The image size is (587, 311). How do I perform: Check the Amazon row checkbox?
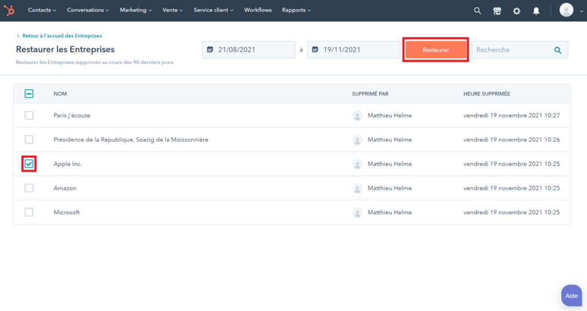click(29, 188)
